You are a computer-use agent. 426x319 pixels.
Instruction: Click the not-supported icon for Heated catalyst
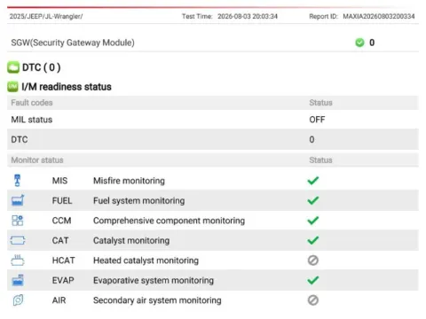(x=312, y=261)
